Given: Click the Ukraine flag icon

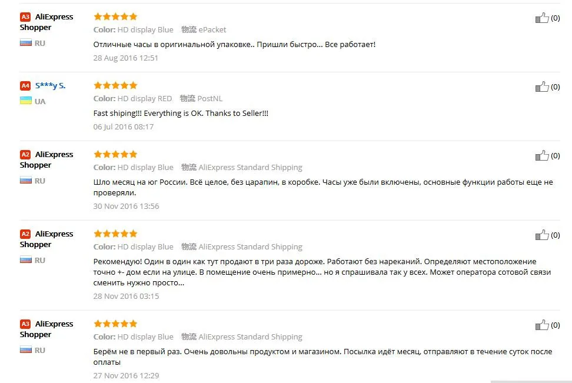Looking at the screenshot, I should pos(25,101).
